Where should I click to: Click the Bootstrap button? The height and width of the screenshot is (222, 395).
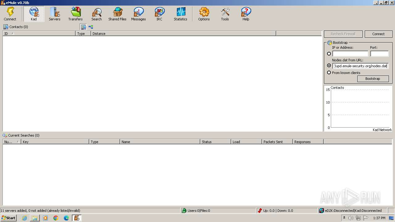(373, 79)
